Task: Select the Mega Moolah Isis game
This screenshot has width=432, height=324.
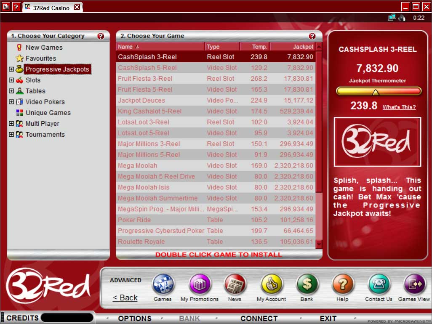Action: coord(216,187)
